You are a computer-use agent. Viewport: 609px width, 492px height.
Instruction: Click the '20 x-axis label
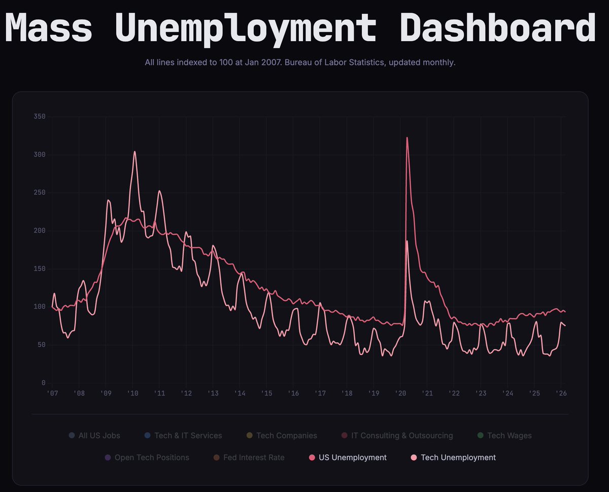400,393
